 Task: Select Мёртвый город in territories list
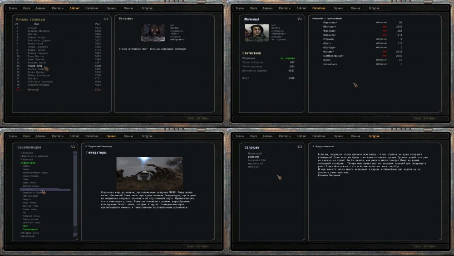[30, 206]
